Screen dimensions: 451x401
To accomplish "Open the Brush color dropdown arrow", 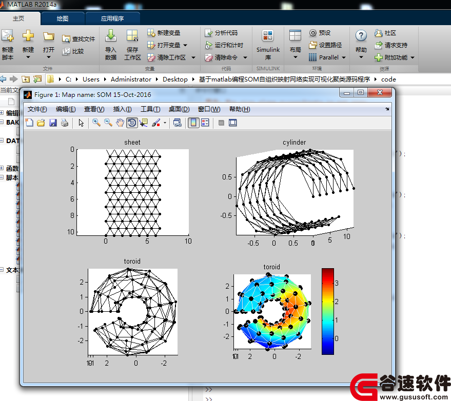I will 165,123.
